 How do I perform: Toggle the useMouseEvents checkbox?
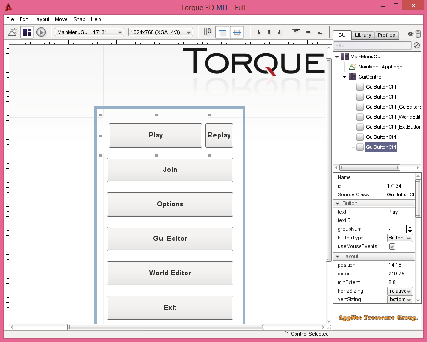(x=392, y=247)
